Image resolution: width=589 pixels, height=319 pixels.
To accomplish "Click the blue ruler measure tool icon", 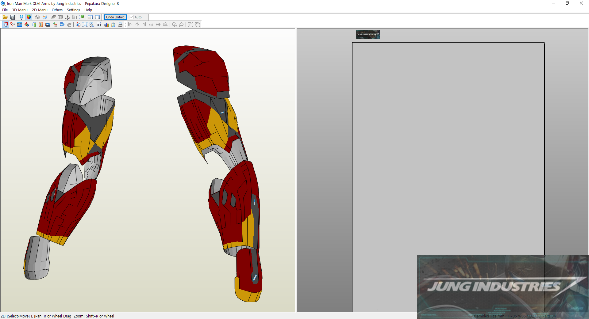I will 20,25.
